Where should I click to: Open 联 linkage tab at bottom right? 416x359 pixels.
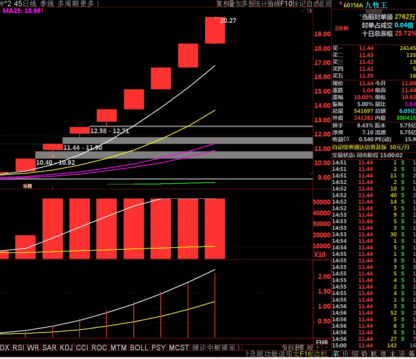click(374, 354)
